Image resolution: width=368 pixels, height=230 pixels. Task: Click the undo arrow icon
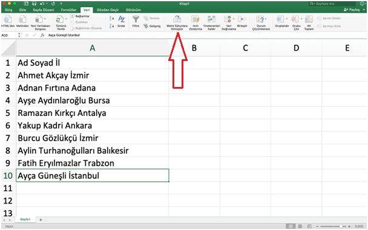tap(42, 4)
